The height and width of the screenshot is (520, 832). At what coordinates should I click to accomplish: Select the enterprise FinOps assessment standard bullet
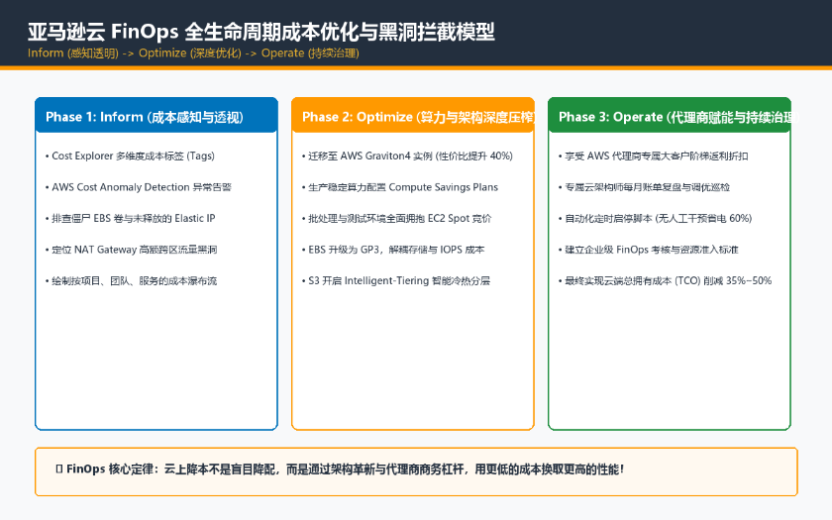pyautogui.click(x=649, y=250)
